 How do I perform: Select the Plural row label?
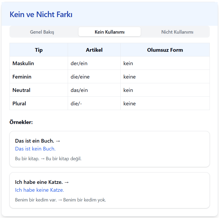(19, 103)
